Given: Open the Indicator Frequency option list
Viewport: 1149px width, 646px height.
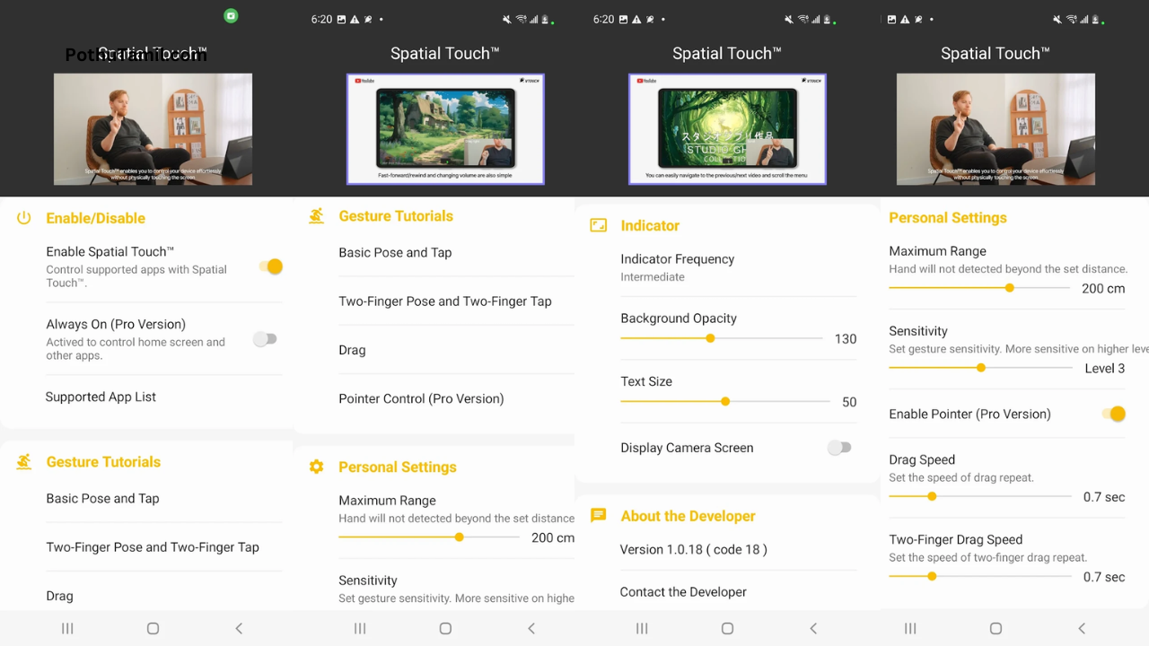Looking at the screenshot, I should [677, 267].
